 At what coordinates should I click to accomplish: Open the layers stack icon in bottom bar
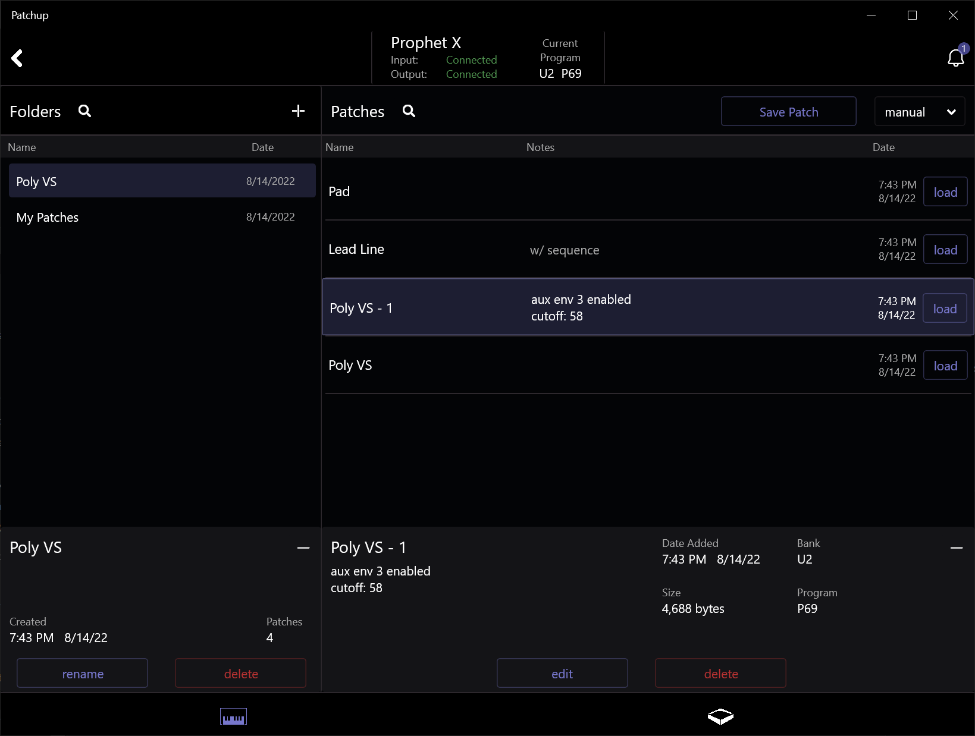click(720, 717)
